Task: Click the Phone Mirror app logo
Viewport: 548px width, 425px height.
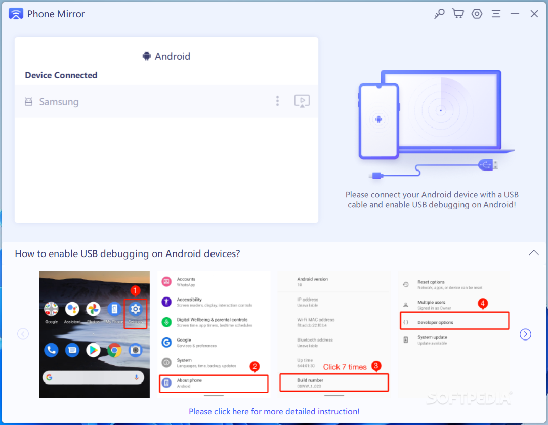Action: [x=16, y=14]
